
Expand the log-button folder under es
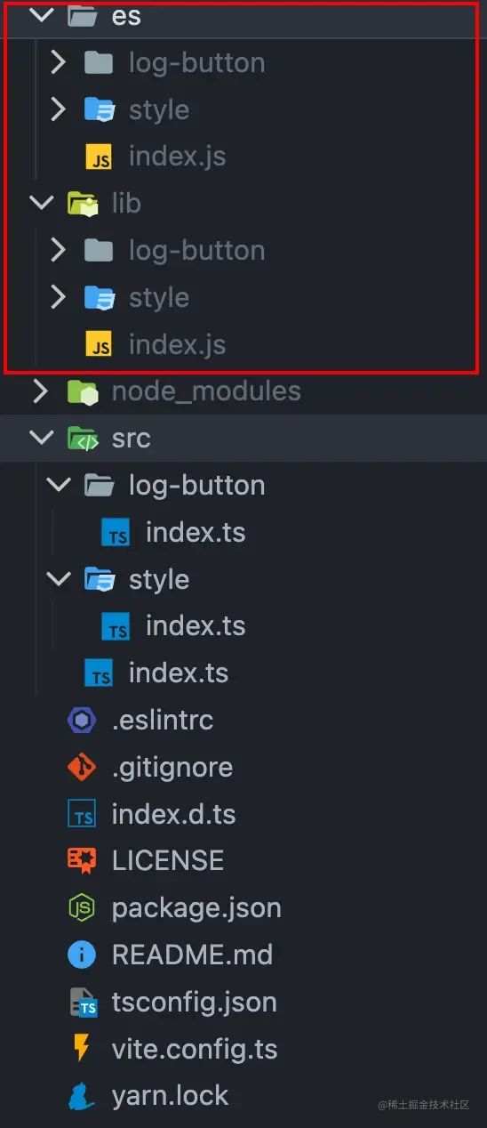click(x=58, y=62)
